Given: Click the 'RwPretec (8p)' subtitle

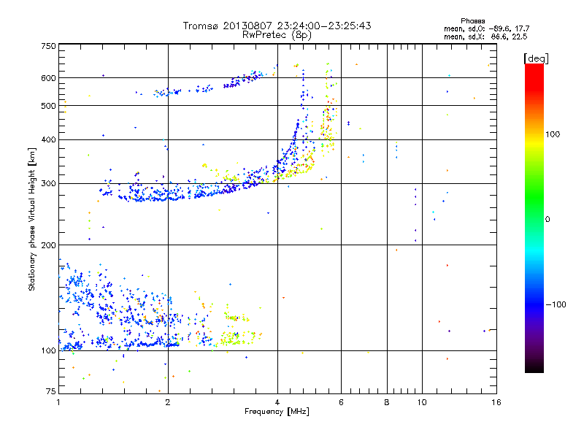Looking at the screenshot, I should pyautogui.click(x=277, y=35).
